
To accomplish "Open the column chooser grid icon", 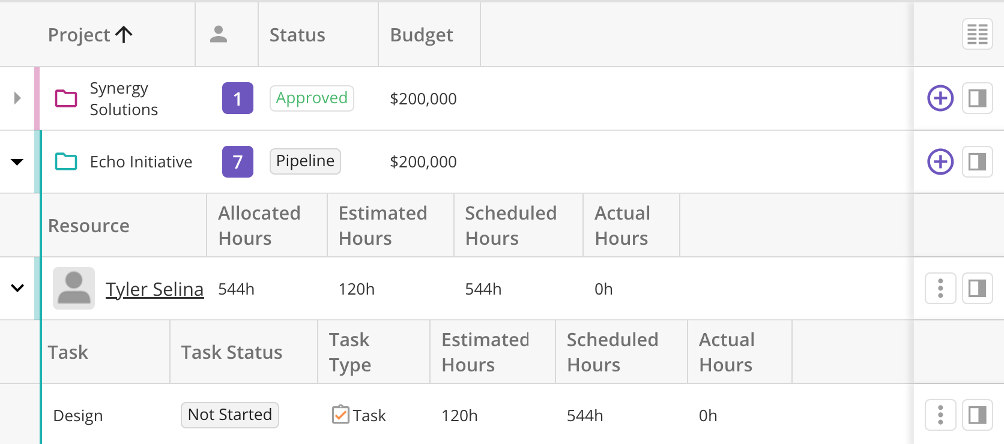I will (977, 34).
